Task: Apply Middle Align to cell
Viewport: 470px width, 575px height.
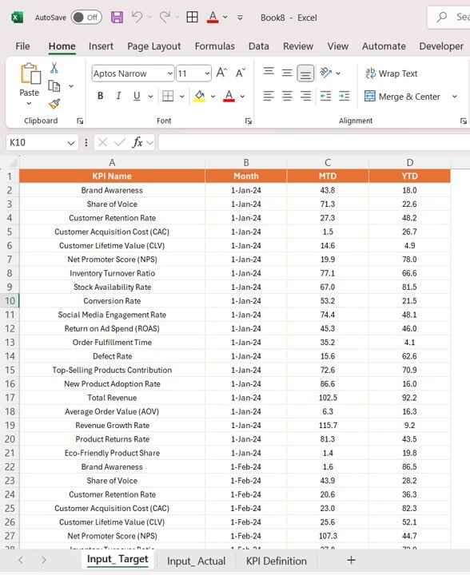Action: click(287, 73)
